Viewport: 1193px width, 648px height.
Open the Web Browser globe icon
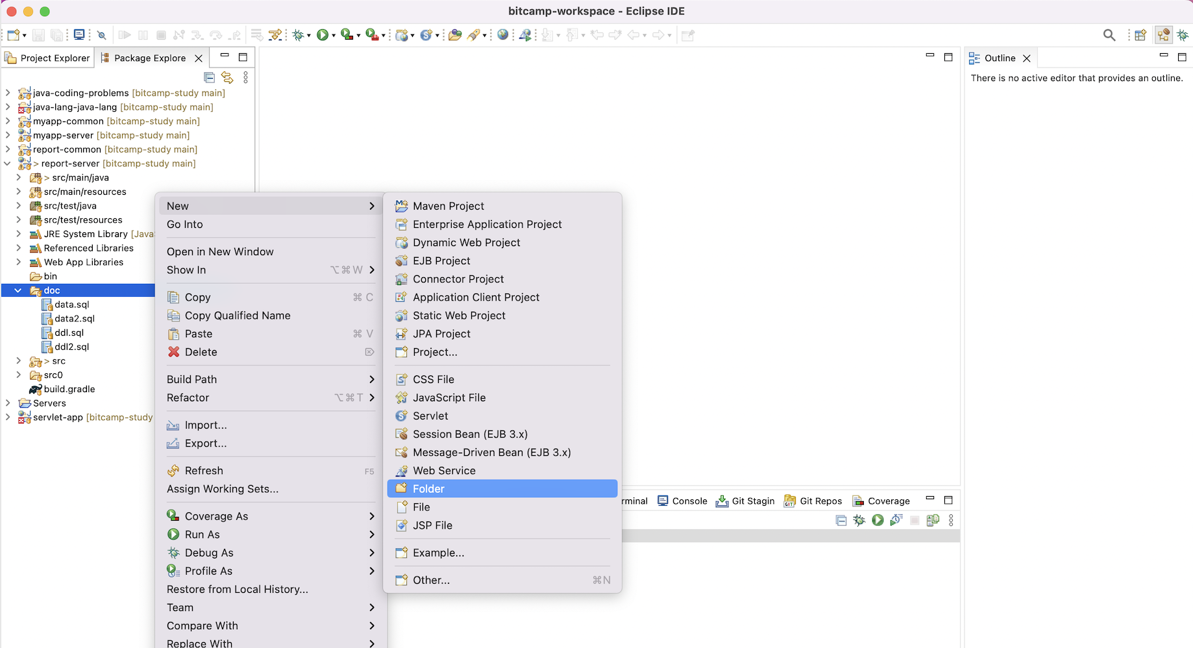pos(503,35)
